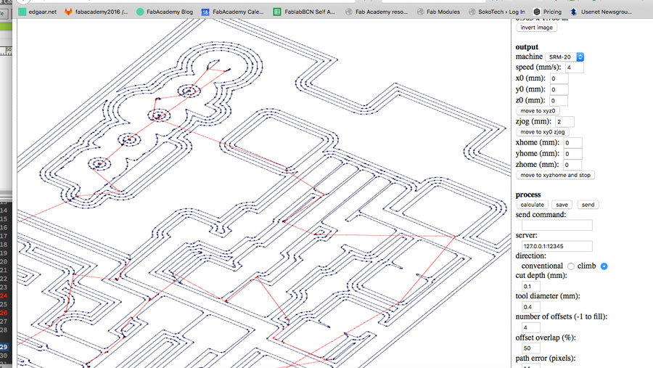This screenshot has width=653, height=368.
Task: Focus the speed (mm/s) field
Action: (575, 67)
